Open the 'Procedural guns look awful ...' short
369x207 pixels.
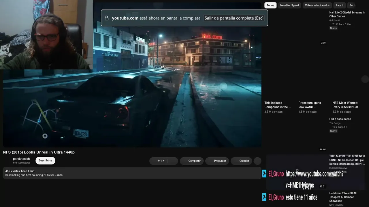click(x=310, y=105)
